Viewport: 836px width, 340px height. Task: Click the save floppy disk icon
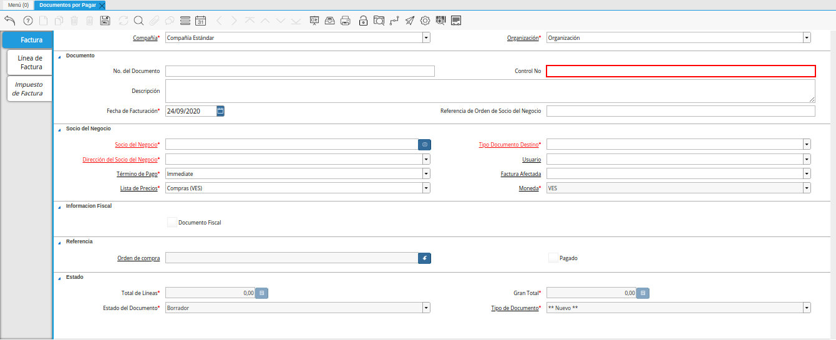point(105,21)
